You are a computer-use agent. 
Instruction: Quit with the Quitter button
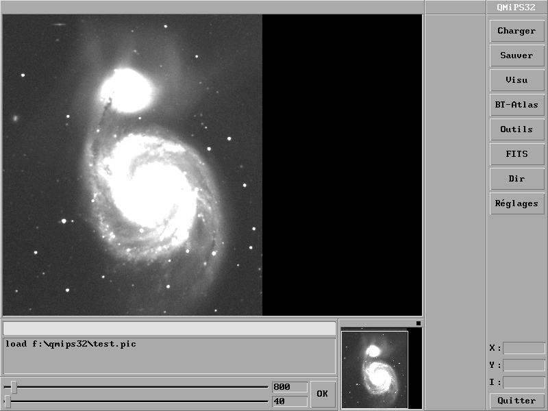click(516, 401)
